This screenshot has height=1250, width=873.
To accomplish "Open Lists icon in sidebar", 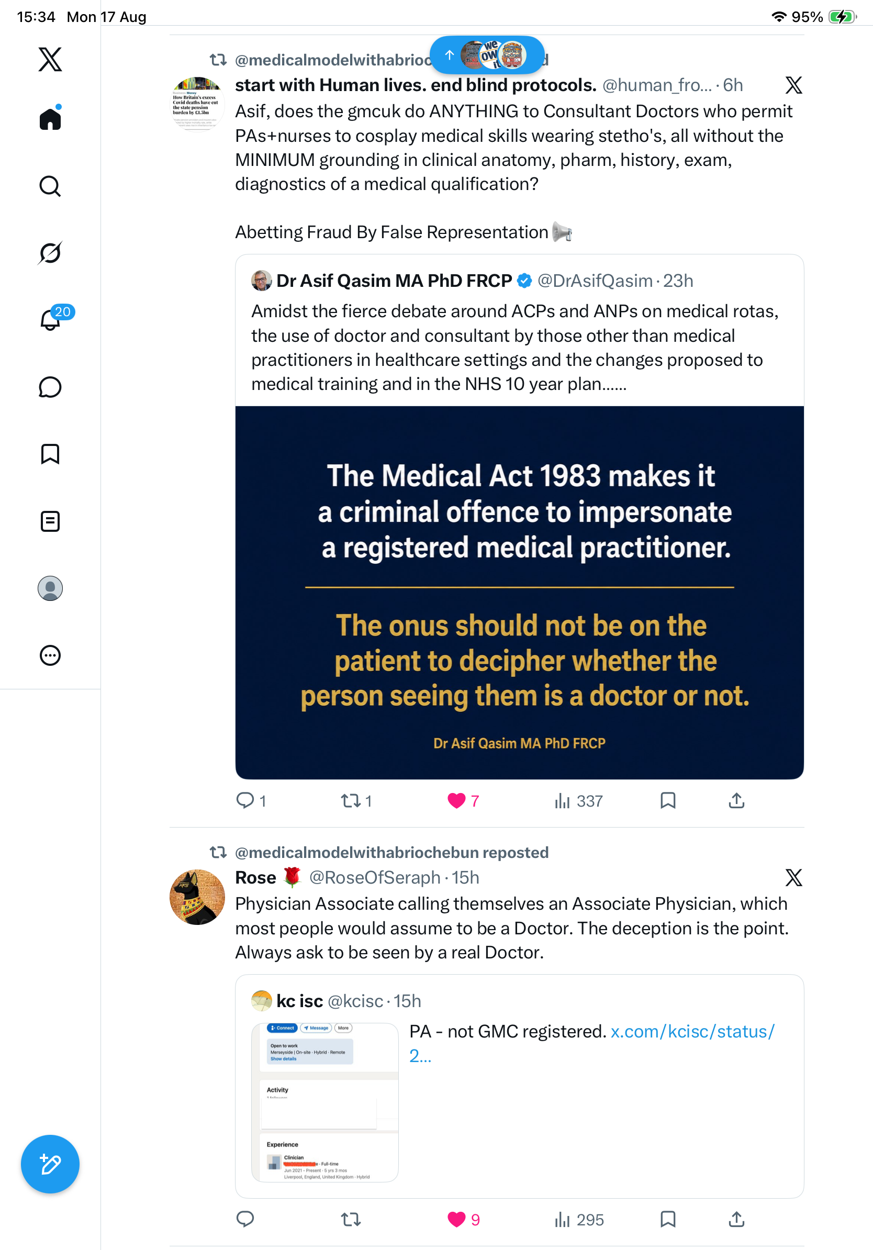I will [x=50, y=521].
